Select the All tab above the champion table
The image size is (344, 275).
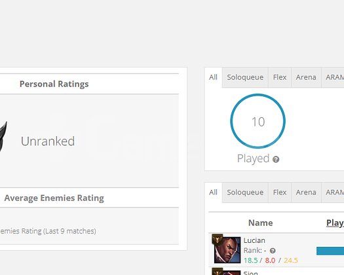pyautogui.click(x=213, y=192)
